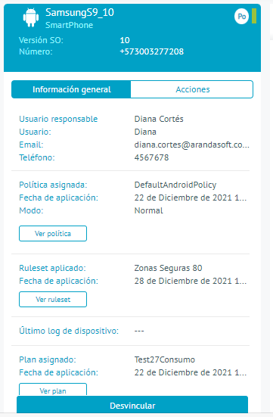Open the Ver política button

[x=53, y=234]
